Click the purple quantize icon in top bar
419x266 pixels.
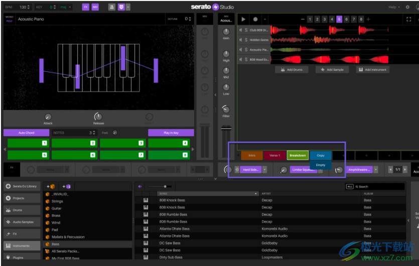(121, 7)
